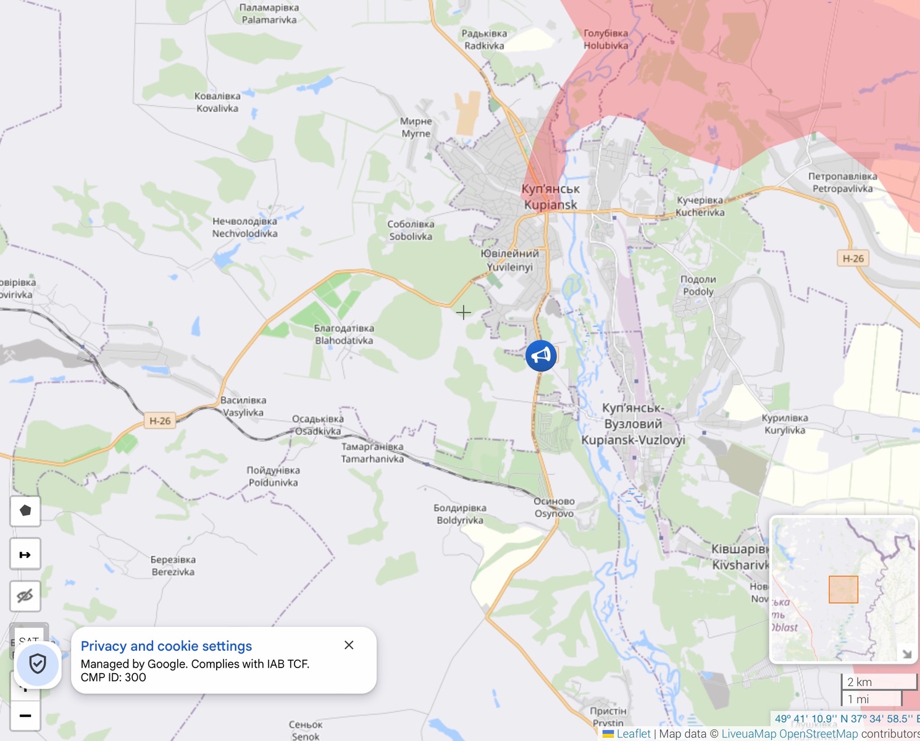Activate the arrow measurement tool
The image size is (920, 741).
click(x=25, y=554)
